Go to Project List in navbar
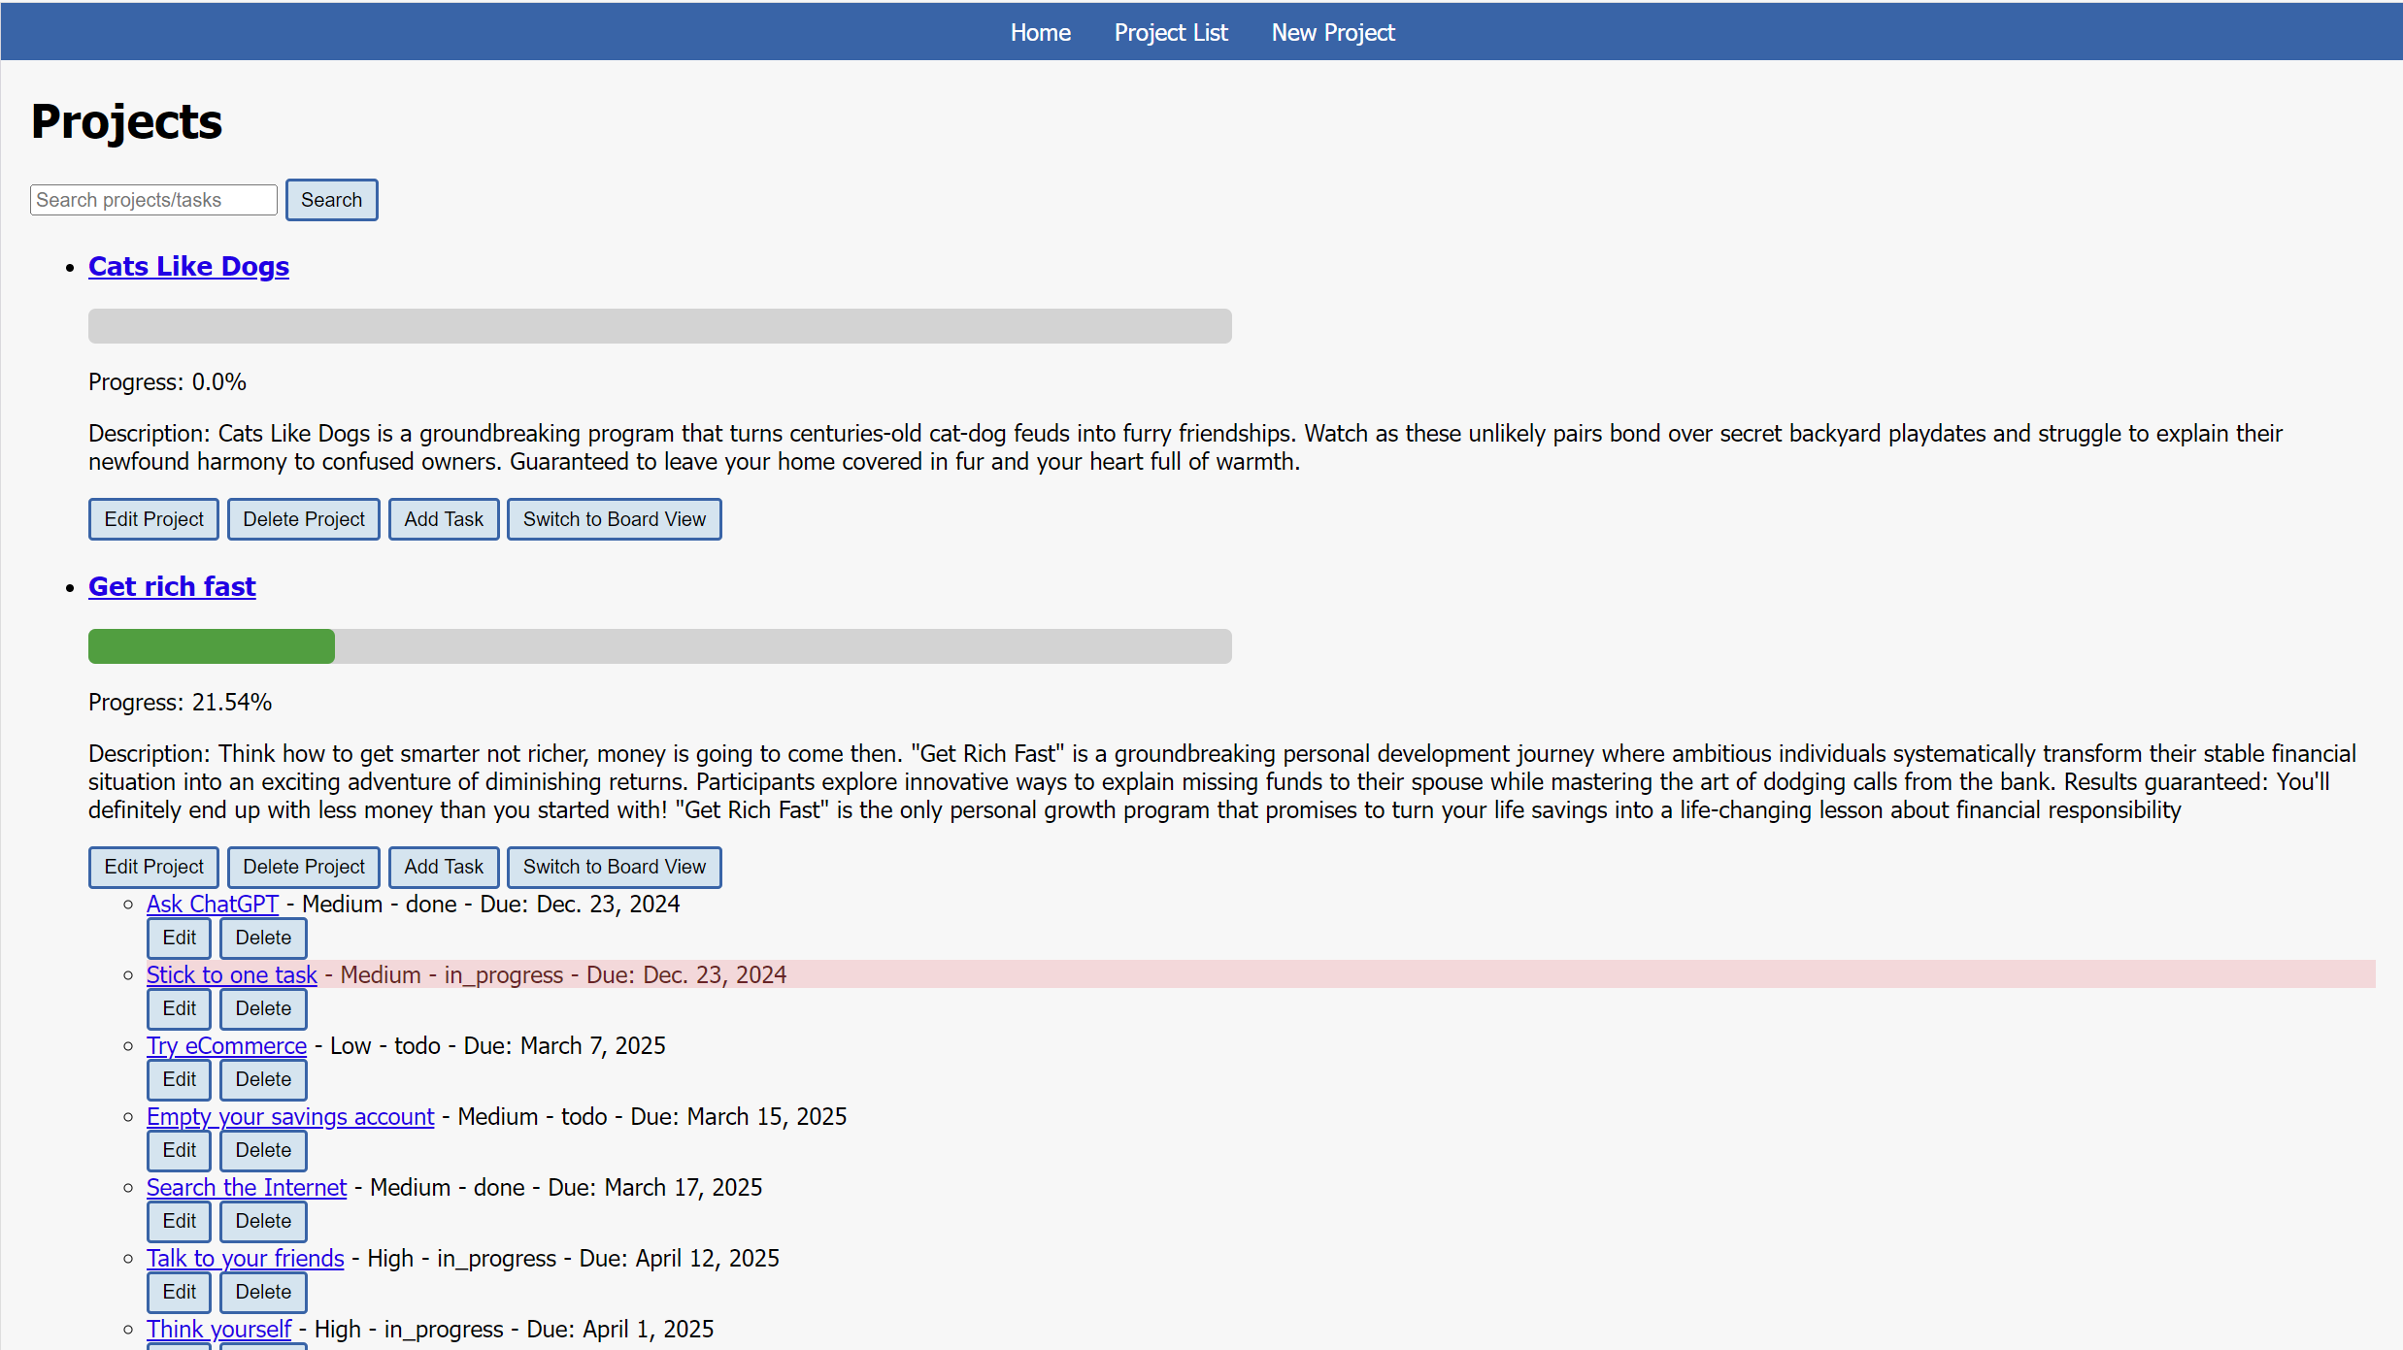The width and height of the screenshot is (2403, 1350). point(1171,32)
